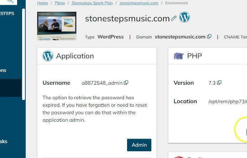
Task: Click the sidebar vertical scrollbar
Action: point(24,53)
